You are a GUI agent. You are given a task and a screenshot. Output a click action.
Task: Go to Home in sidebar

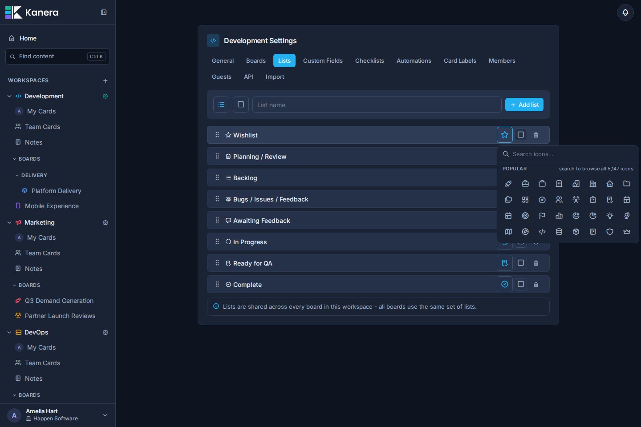[x=28, y=38]
